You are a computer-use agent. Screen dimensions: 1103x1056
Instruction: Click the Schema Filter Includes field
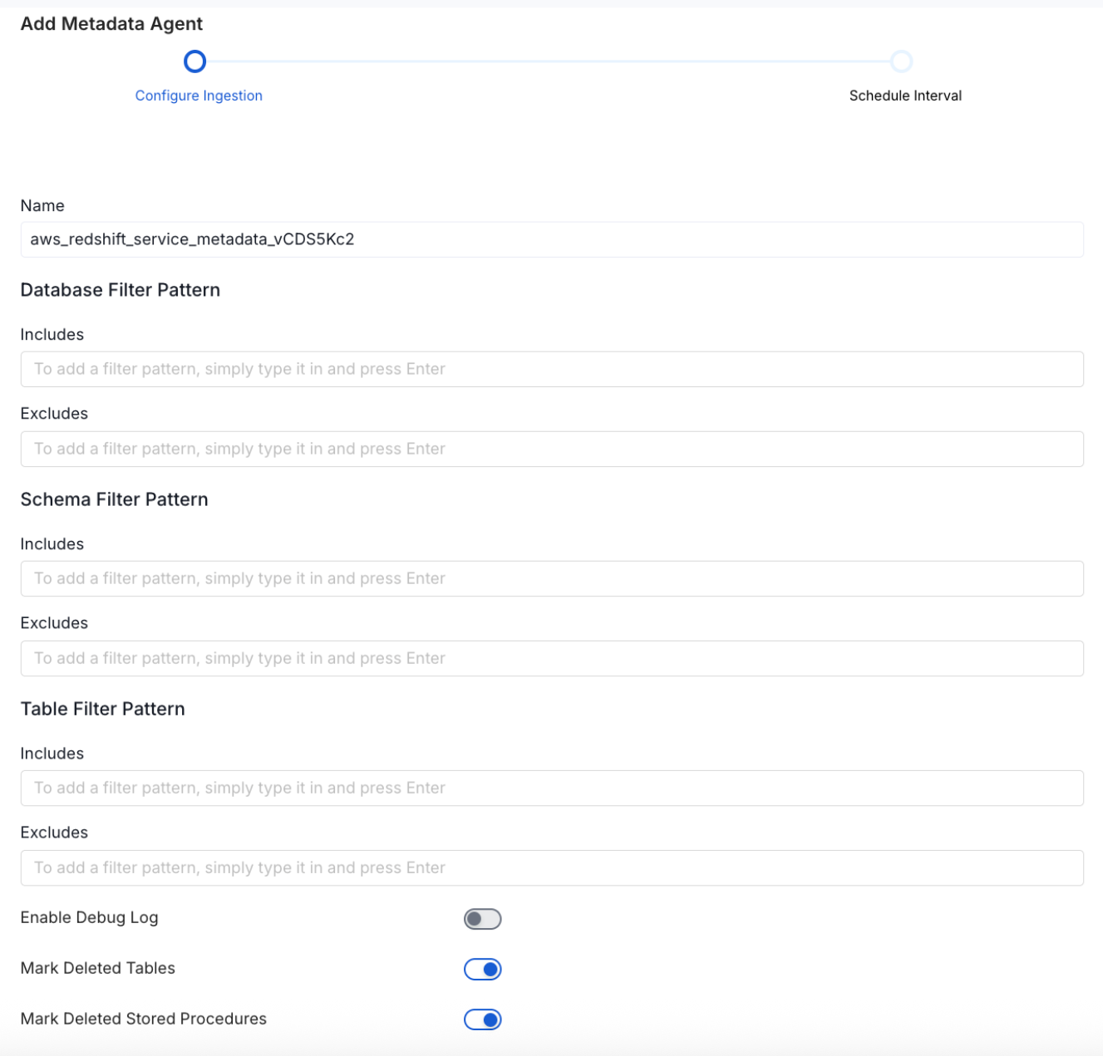pos(551,578)
